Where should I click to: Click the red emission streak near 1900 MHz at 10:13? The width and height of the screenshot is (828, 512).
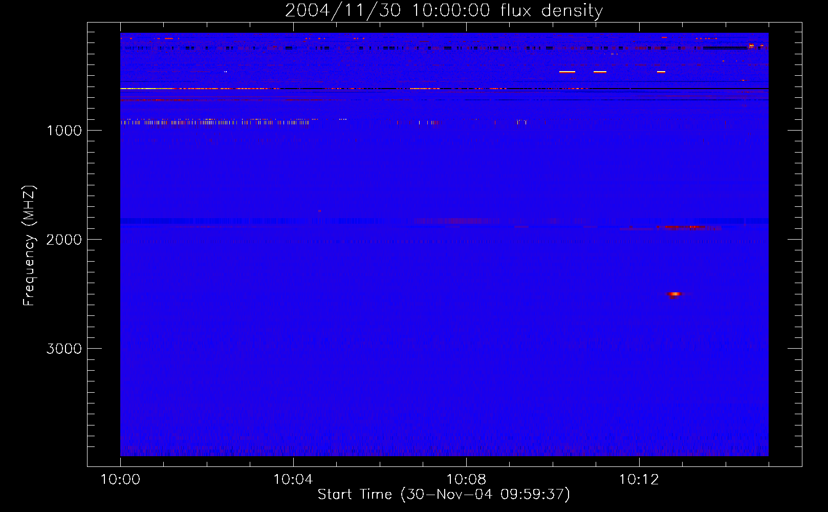tap(688, 227)
